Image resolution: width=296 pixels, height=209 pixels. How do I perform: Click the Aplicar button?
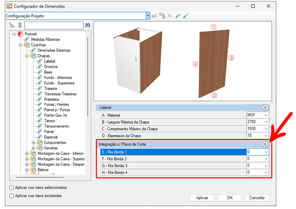(202, 197)
